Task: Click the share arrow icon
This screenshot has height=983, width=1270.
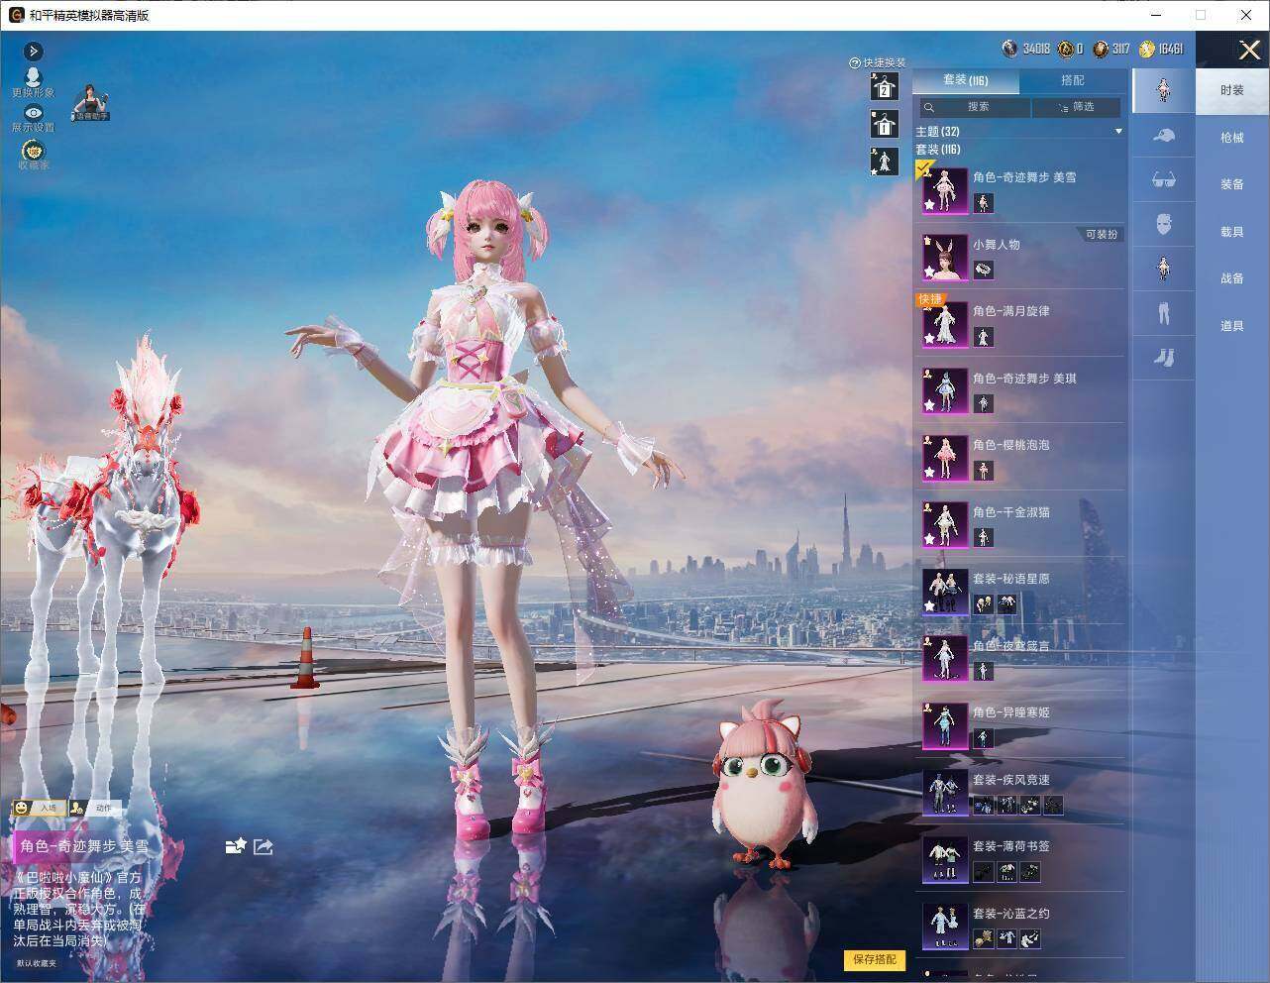Action: click(x=264, y=846)
